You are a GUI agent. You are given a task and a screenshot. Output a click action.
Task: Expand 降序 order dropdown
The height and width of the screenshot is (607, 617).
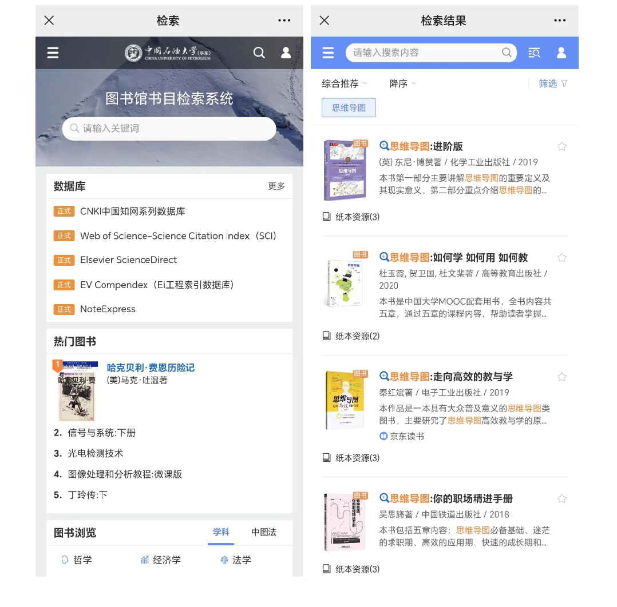pos(402,83)
